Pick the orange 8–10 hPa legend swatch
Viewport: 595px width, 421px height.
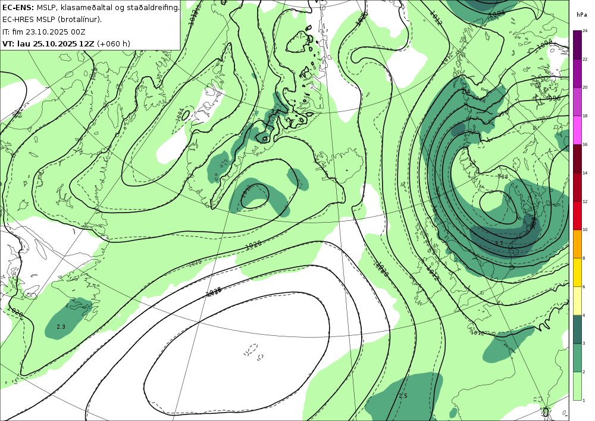pos(578,244)
